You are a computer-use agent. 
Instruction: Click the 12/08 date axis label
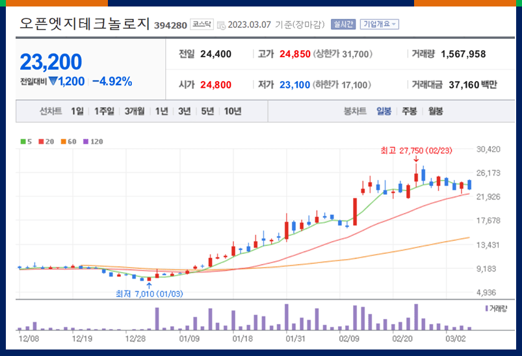tap(29, 338)
